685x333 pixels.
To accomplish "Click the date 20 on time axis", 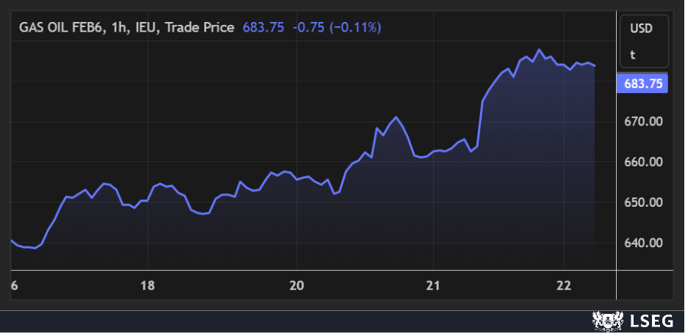I will click(x=297, y=285).
